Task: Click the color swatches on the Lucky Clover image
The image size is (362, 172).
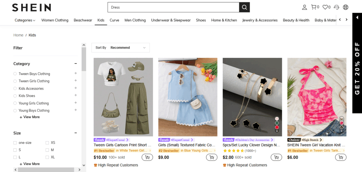Action: click(277, 125)
